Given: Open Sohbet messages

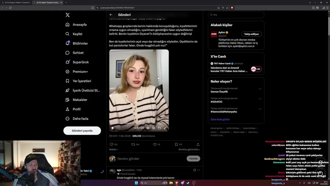Looking at the screenshot, I should pyautogui.click(x=75, y=53).
